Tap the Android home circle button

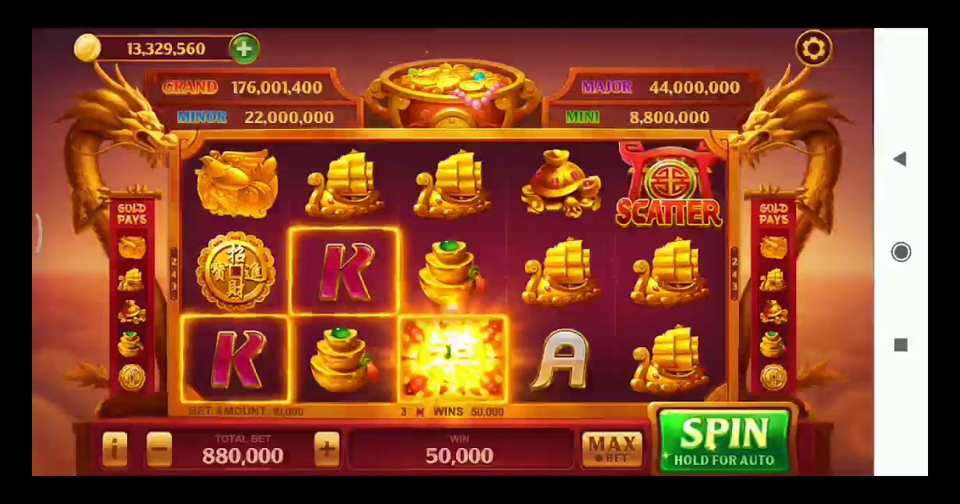[x=901, y=252]
